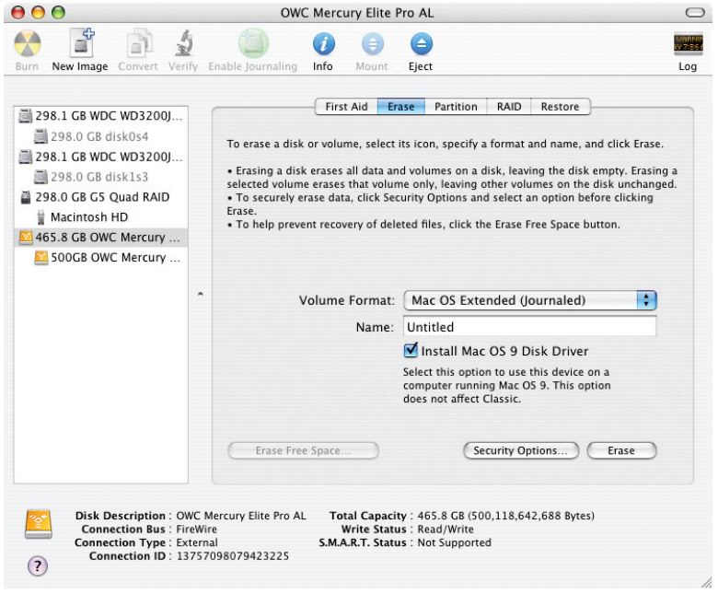Select 298.0 GB G5 Quad RAID

coord(100,197)
